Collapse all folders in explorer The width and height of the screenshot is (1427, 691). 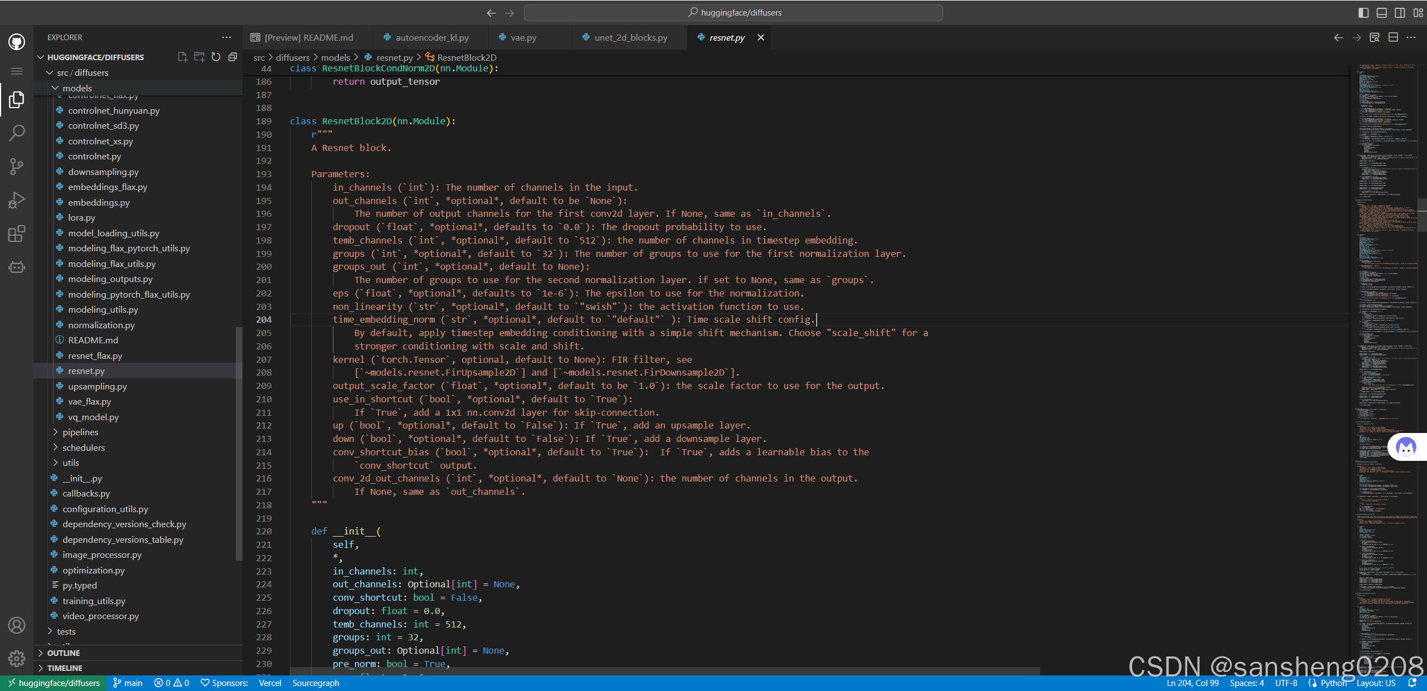click(x=233, y=57)
